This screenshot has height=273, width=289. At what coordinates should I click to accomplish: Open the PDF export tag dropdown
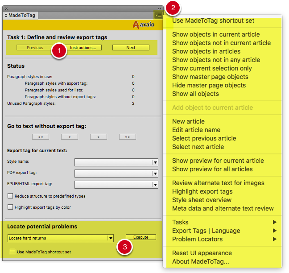[116, 174]
